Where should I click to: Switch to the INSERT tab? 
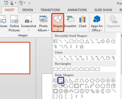pyautogui.click(x=10, y=10)
